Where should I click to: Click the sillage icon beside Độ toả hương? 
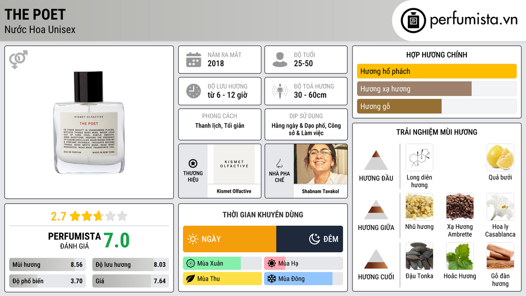point(280,91)
